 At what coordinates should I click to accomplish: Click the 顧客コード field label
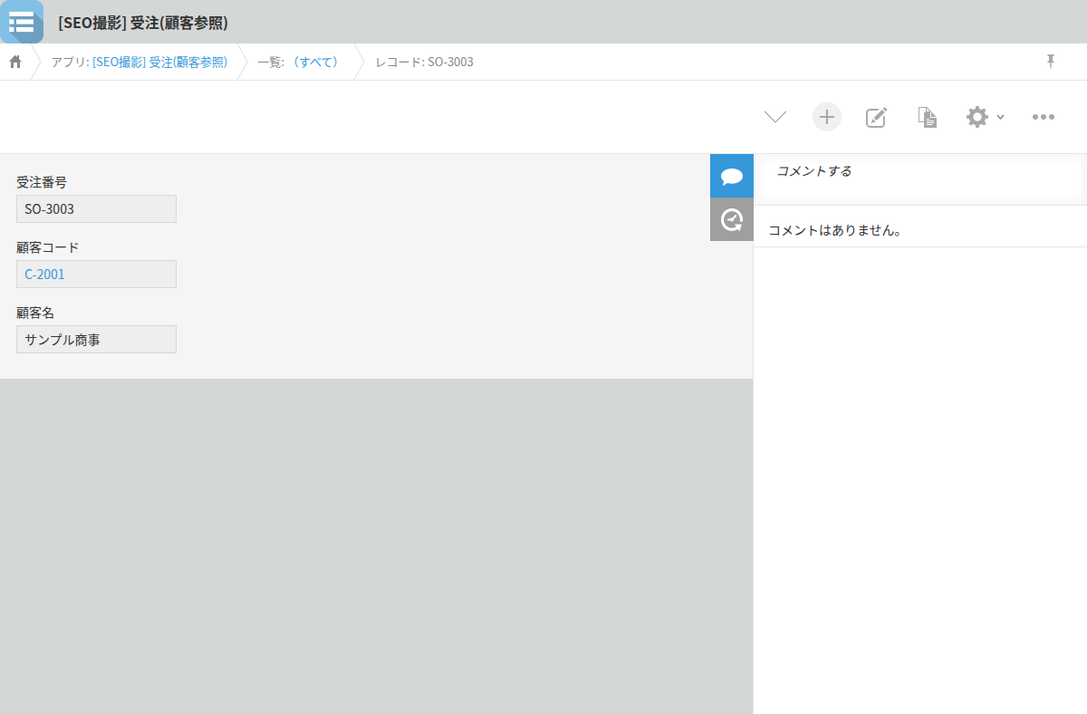[x=48, y=247]
